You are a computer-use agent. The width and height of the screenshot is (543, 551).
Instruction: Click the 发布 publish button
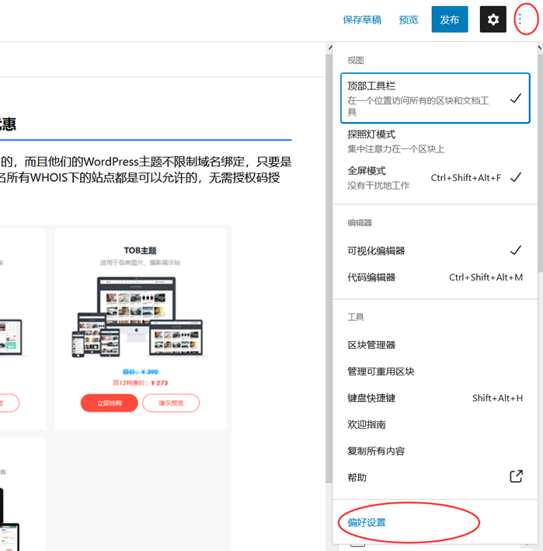pyautogui.click(x=450, y=19)
